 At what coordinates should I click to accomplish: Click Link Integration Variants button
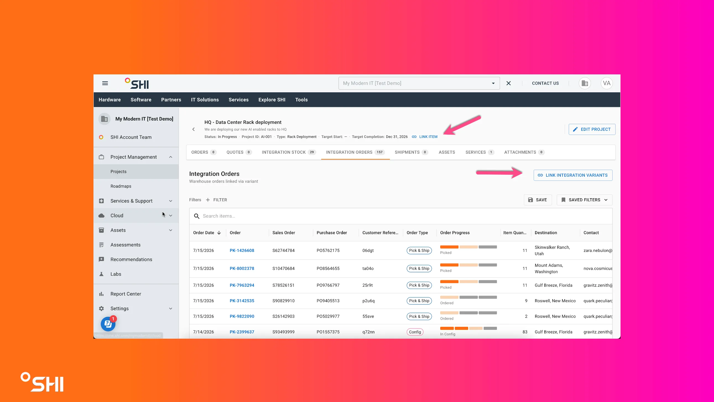pyautogui.click(x=573, y=175)
